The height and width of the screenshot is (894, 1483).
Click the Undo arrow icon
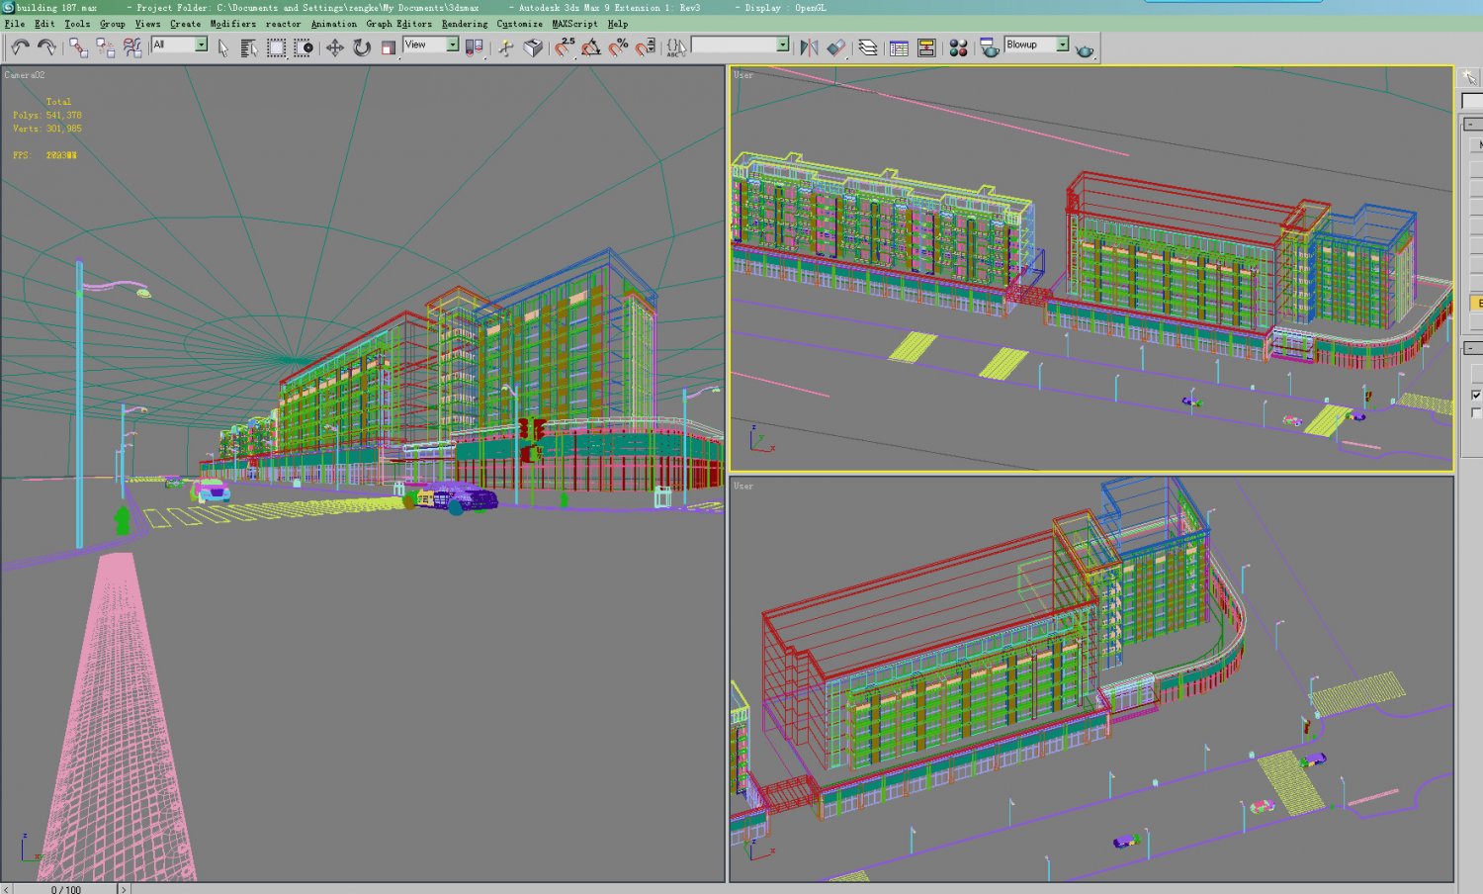click(x=20, y=47)
